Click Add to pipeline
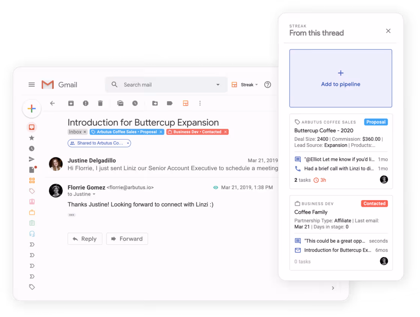Screen dimensions: 420x317 [x=341, y=78]
